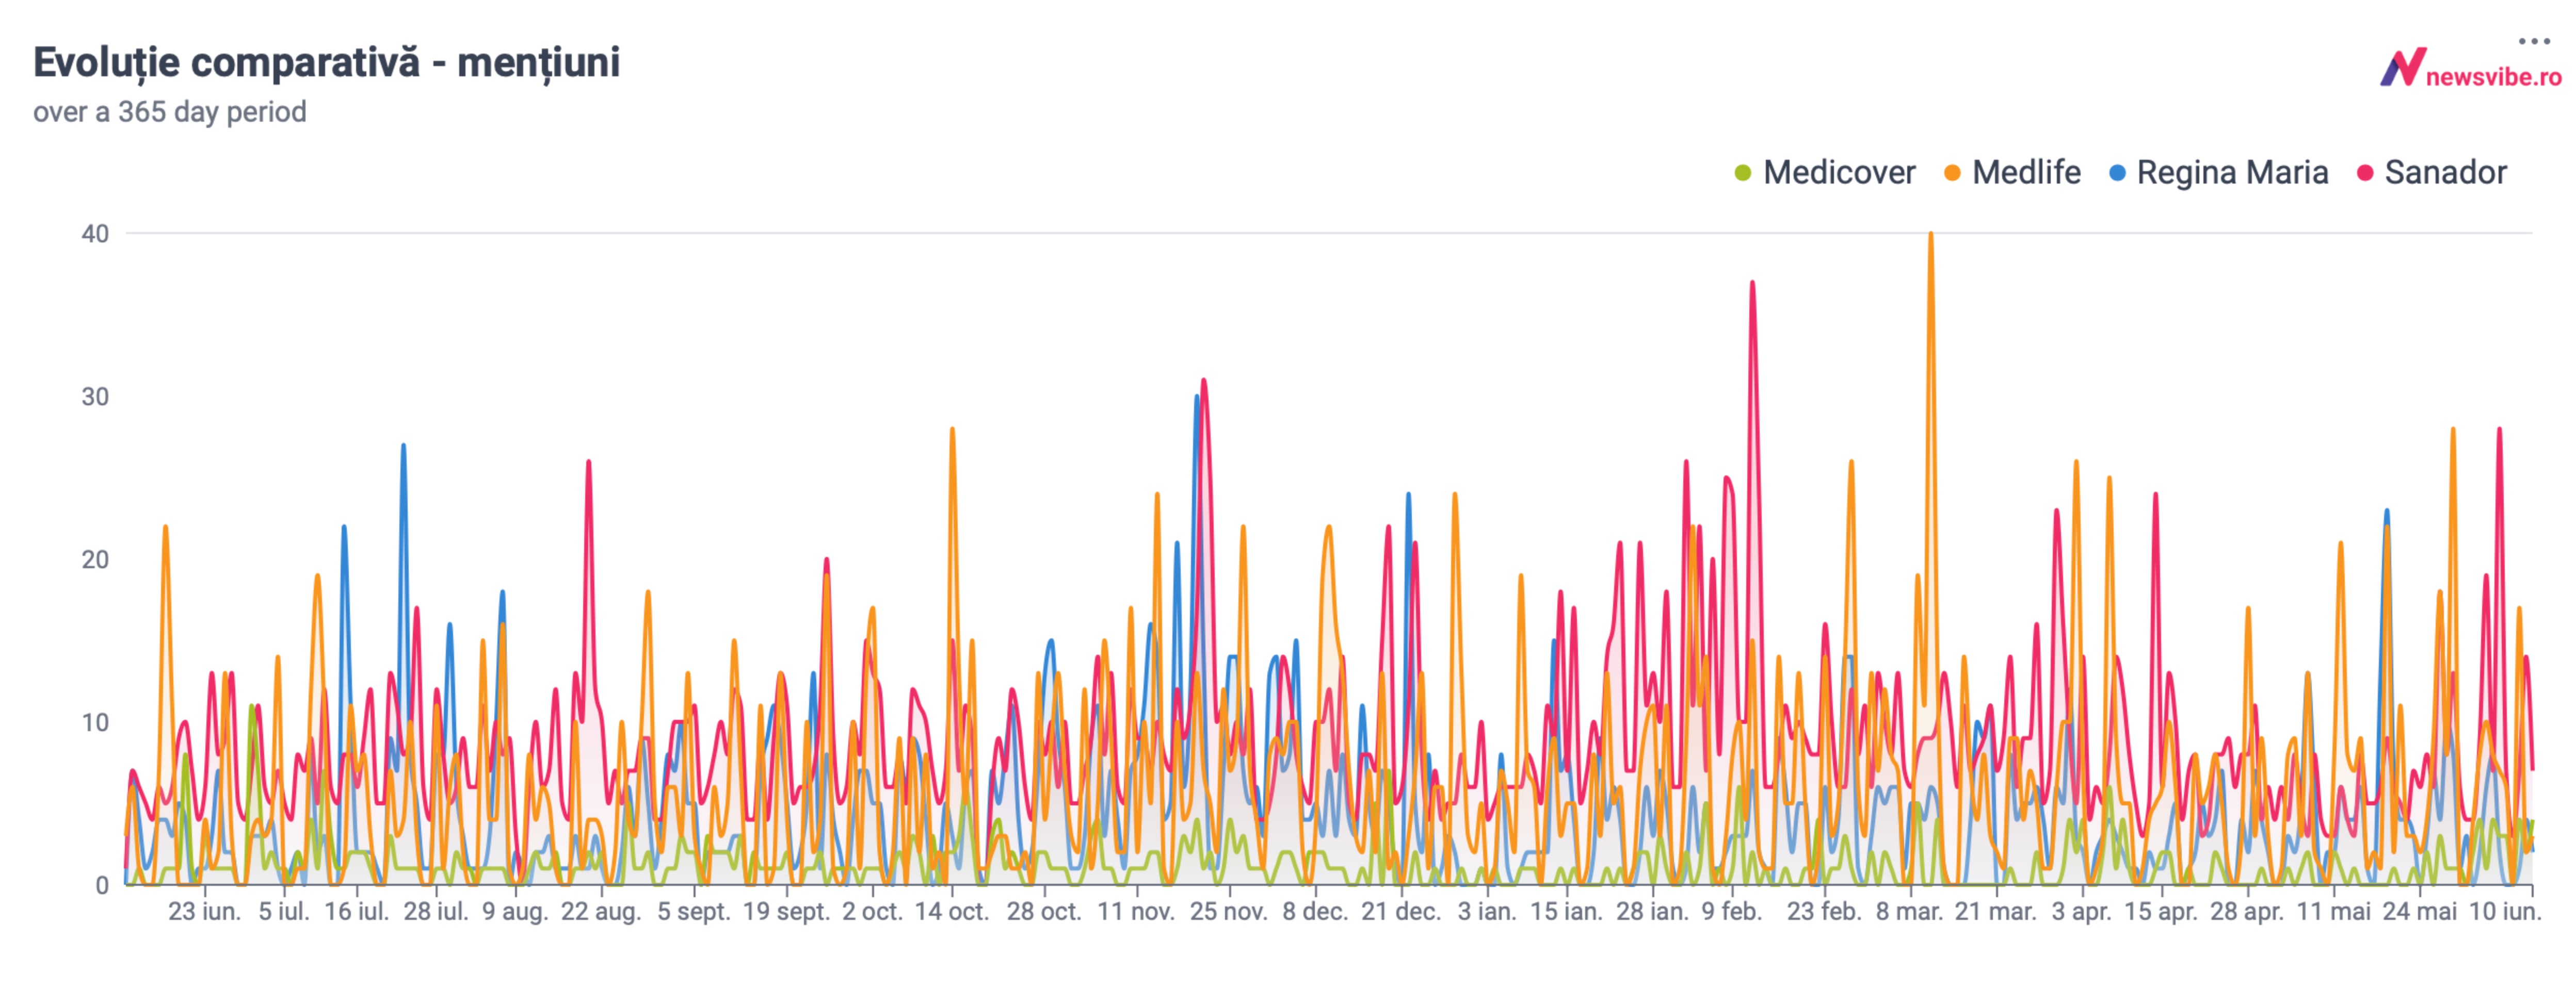Viewport: 2576px width, 990px height.
Task: Click the '5 iul.' x-axis date label
Action: coord(284,912)
